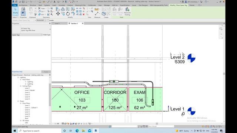Screen dimensions: 237x133
Task: Click the Move tool with four arrows
Action: coord(58,14)
